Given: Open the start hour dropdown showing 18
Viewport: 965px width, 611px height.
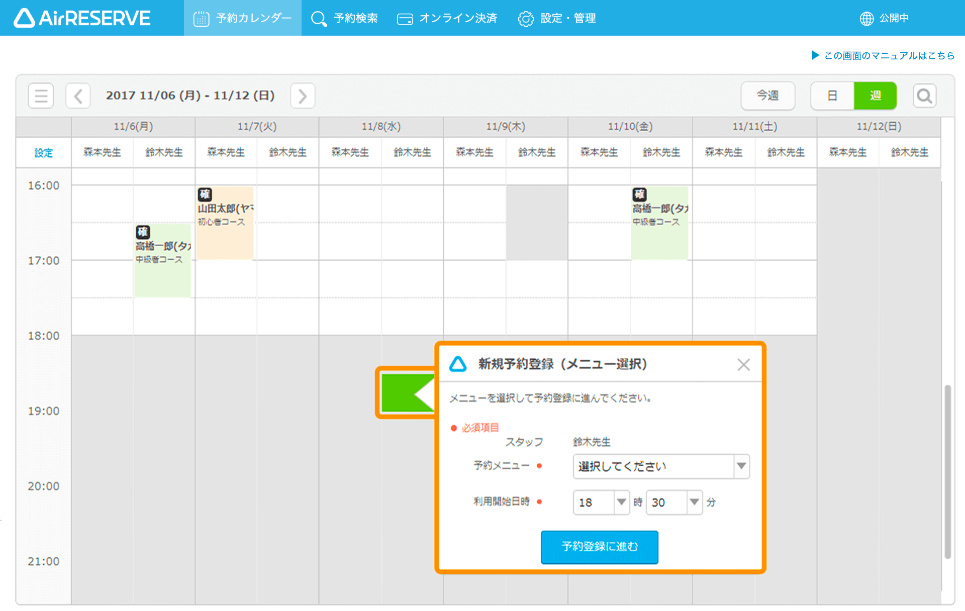Looking at the screenshot, I should (x=601, y=502).
